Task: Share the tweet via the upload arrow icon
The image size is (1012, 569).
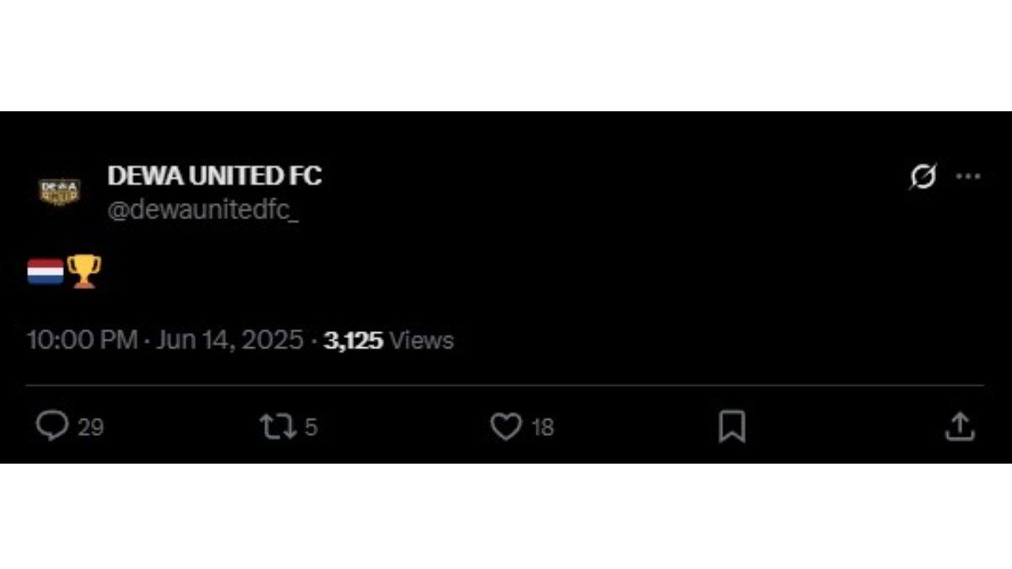Action: pos(959,426)
